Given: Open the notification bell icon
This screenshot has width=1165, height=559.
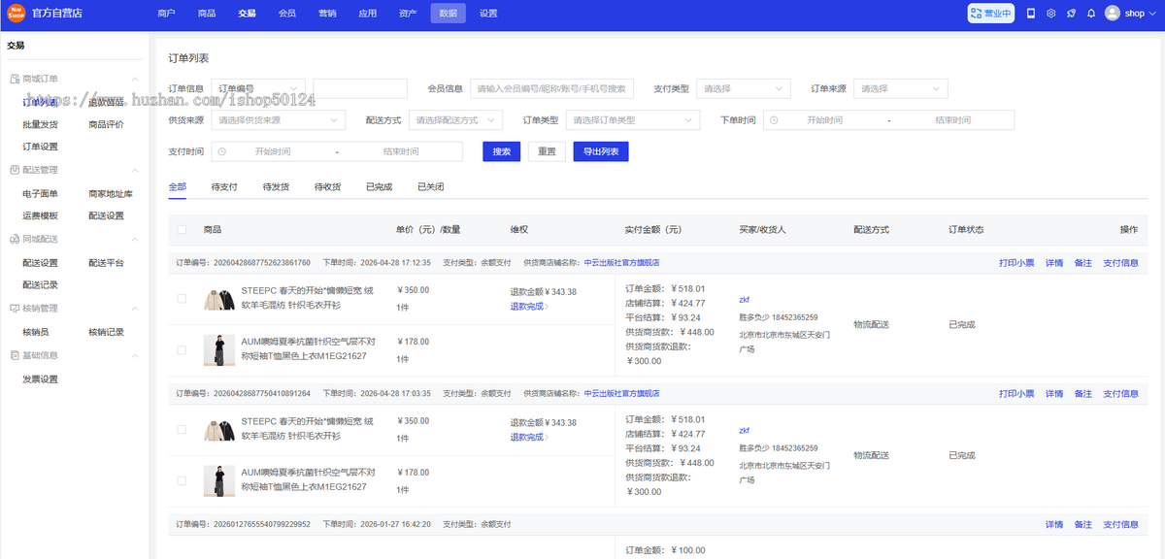Looking at the screenshot, I should (1091, 14).
